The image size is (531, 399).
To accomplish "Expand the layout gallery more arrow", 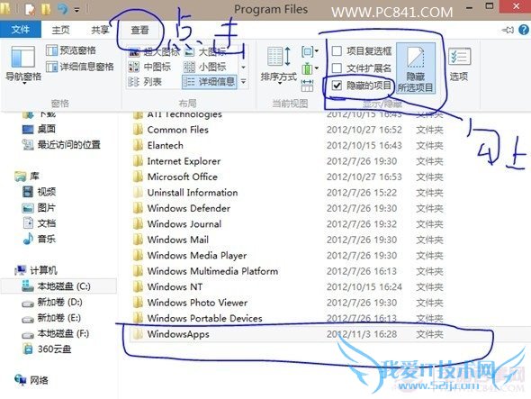I will coord(243,82).
